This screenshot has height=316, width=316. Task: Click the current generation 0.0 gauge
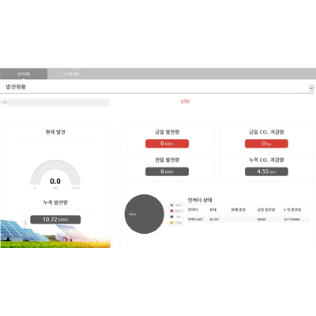(x=55, y=174)
